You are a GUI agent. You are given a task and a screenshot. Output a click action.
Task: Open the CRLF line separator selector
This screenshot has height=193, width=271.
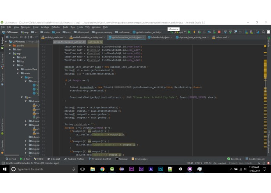click(198, 163)
